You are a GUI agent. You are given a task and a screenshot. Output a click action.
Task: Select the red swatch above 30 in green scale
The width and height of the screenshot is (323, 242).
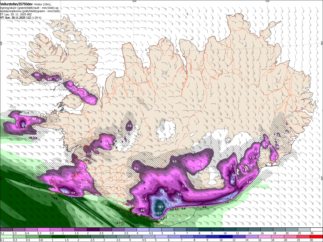[316, 236]
